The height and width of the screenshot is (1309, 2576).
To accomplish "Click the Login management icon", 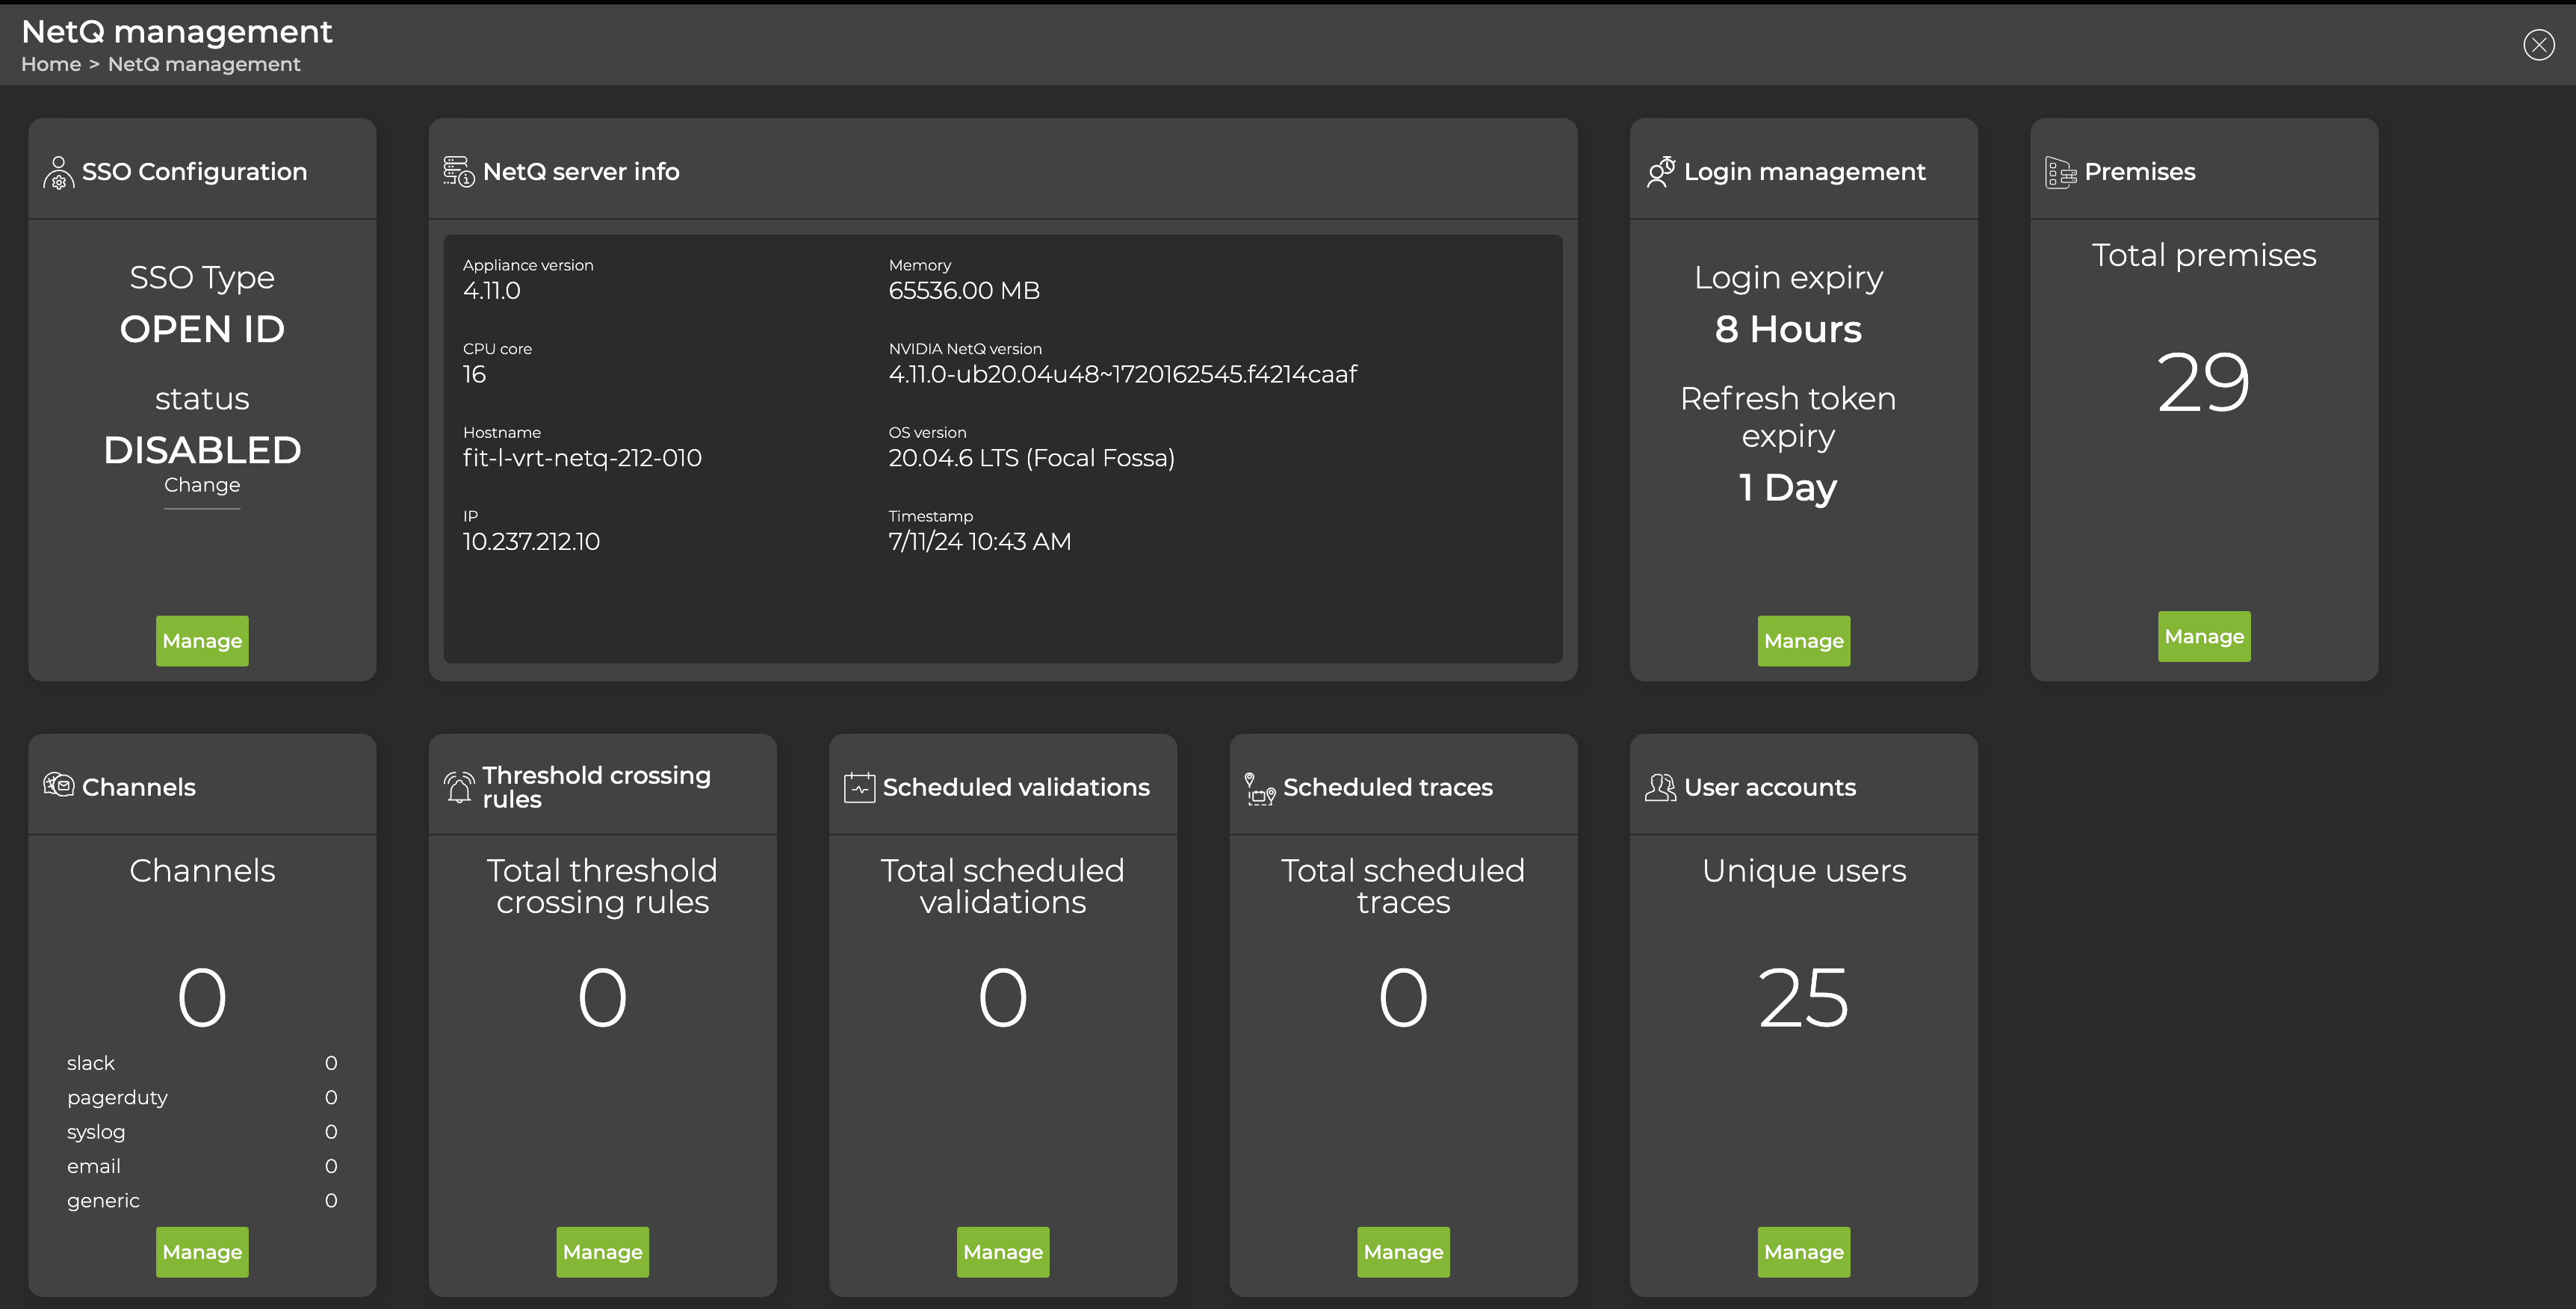I will click(x=1660, y=170).
